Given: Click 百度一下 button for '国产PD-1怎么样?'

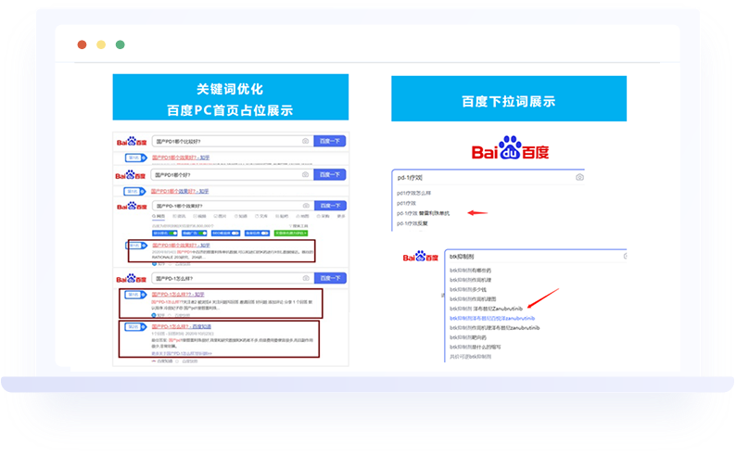Looking at the screenshot, I should click(330, 278).
